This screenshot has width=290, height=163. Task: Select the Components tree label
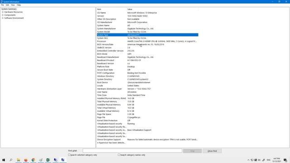(10, 15)
